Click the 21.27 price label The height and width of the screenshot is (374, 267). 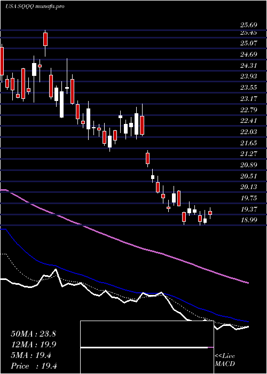click(x=248, y=154)
